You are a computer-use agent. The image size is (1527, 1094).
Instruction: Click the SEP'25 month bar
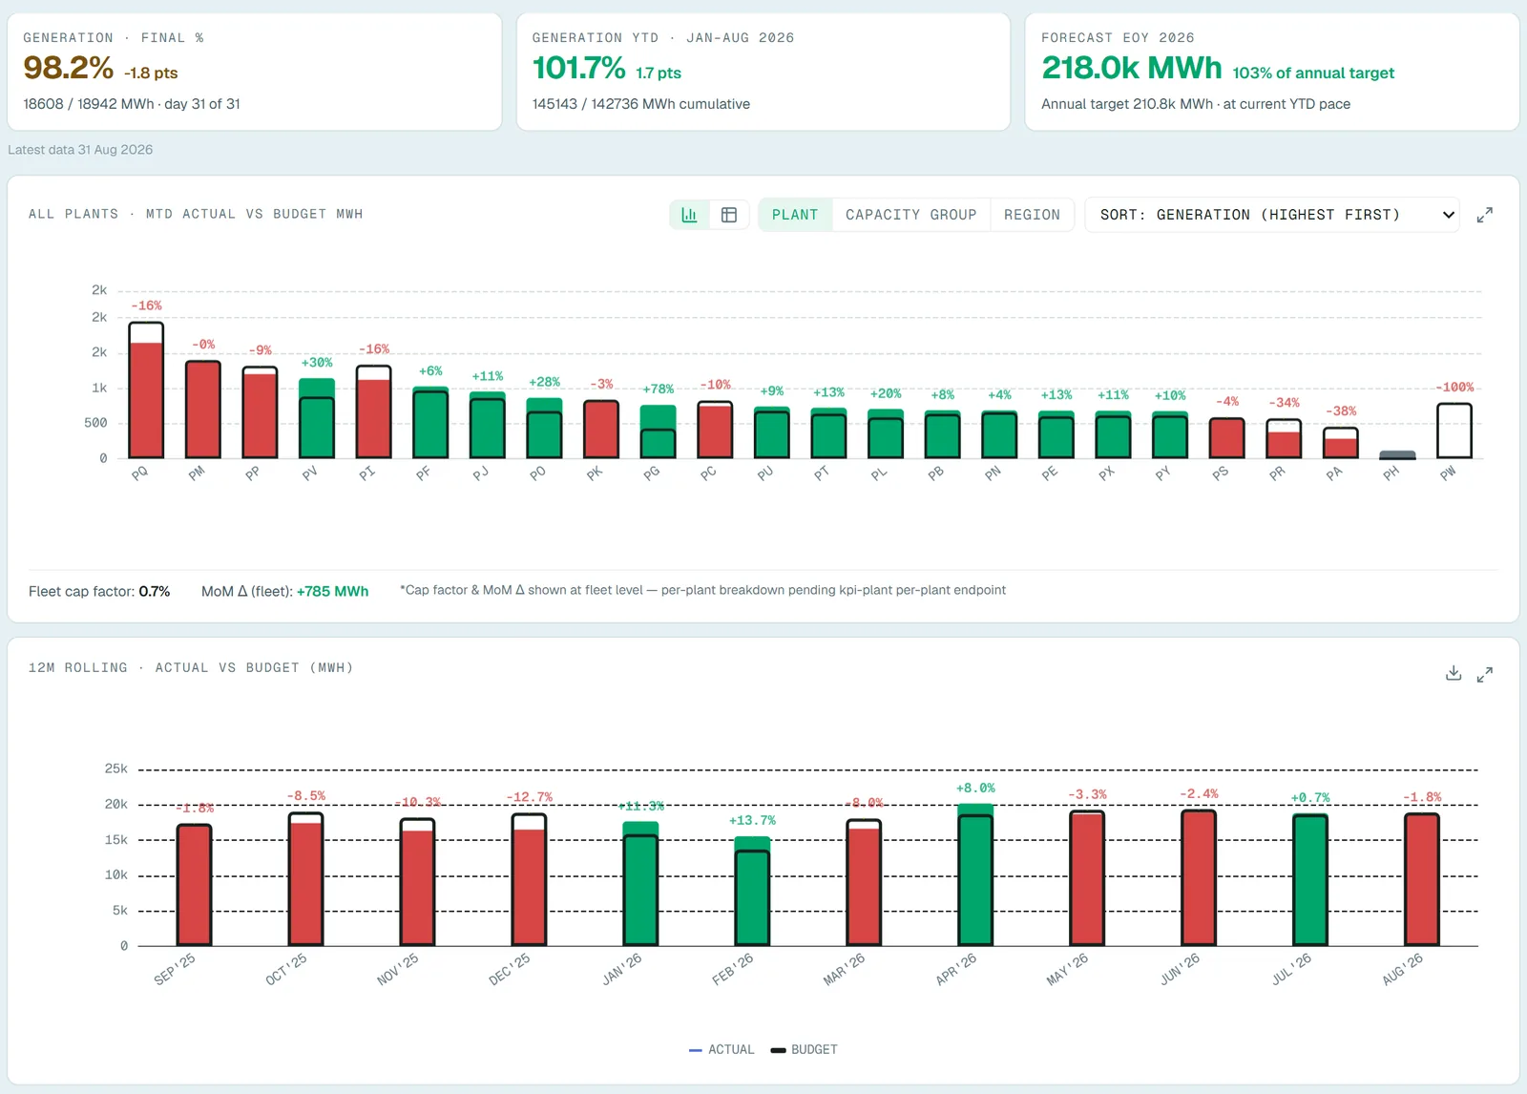[x=194, y=885]
